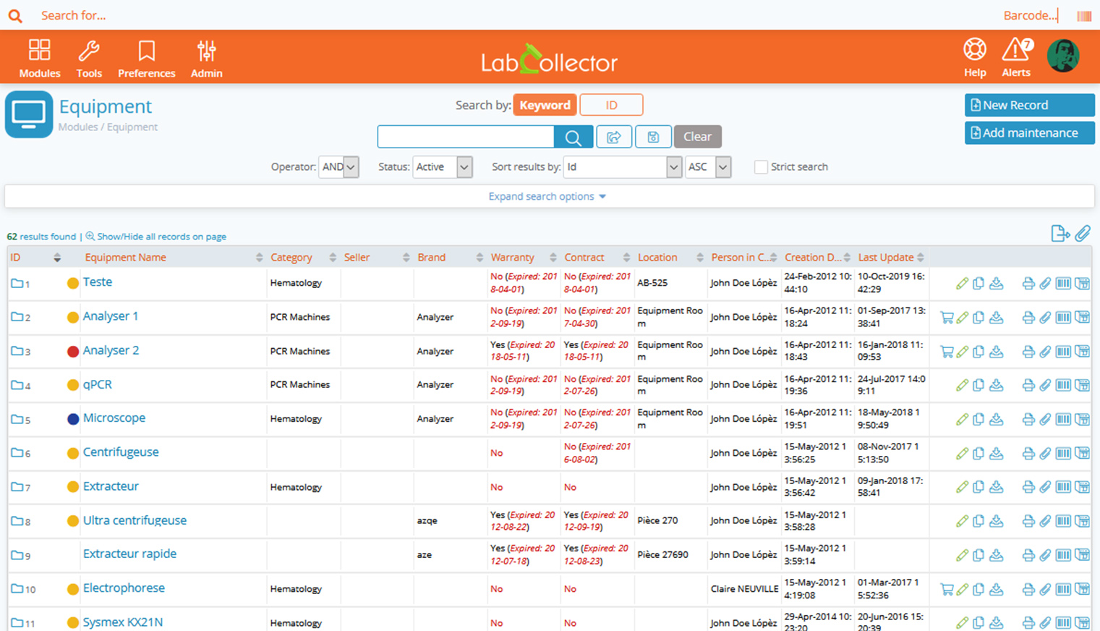Open the Help menu
The width and height of the screenshot is (1100, 631).
point(975,57)
